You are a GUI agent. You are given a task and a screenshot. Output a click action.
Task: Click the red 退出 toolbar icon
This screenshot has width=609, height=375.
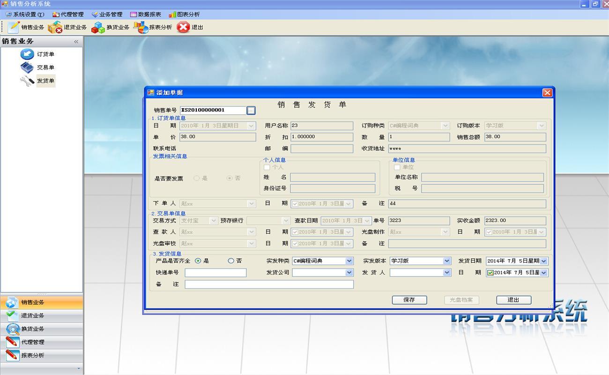pyautogui.click(x=183, y=27)
